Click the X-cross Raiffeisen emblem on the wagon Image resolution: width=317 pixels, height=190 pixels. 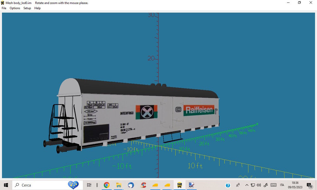(146, 112)
